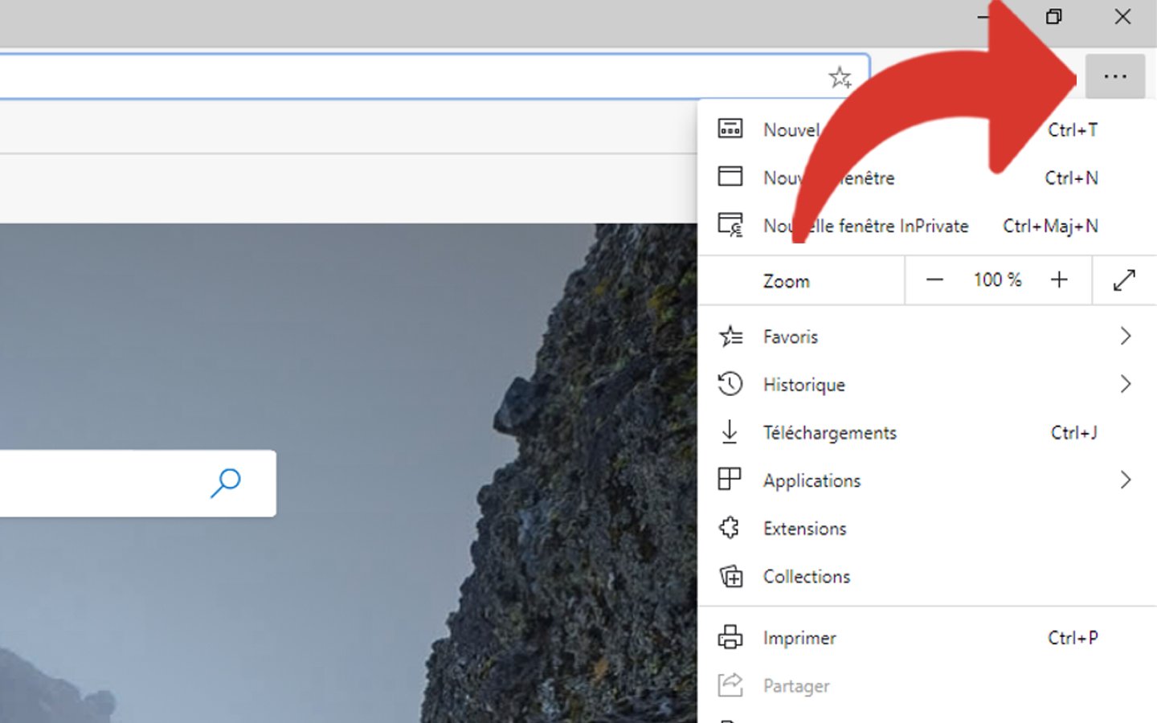The image size is (1157, 723).
Task: Enter full screen with the expand arrows icon
Action: [x=1124, y=280]
